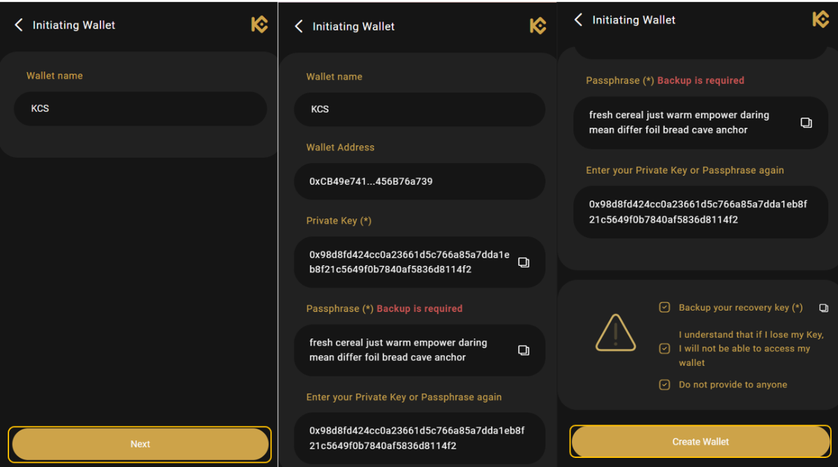Focus the re-enter Private Key field in the middle panel
This screenshot has height=467, width=838.
(x=419, y=438)
